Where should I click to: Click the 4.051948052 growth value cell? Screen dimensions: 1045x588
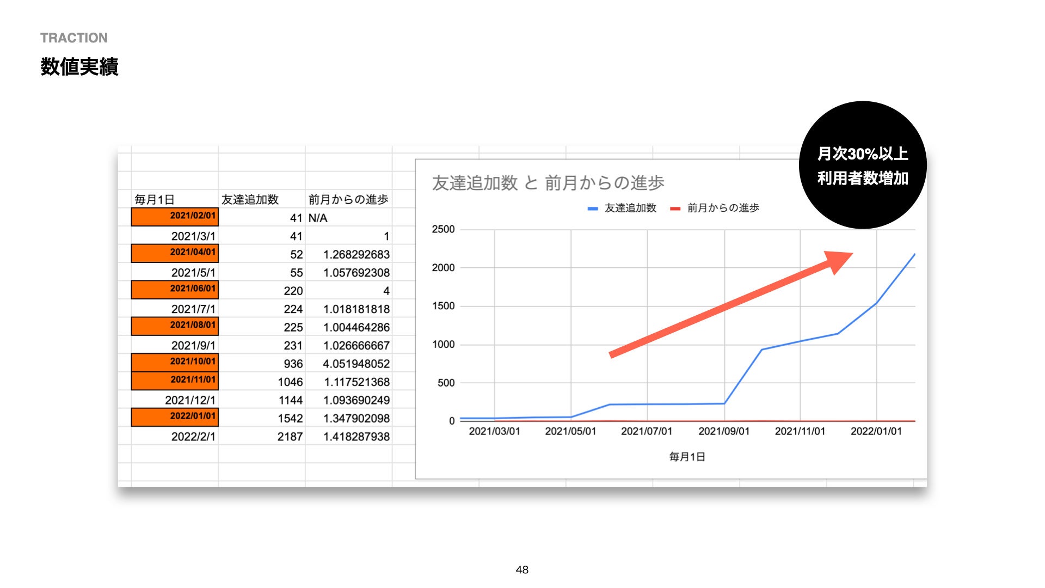(356, 364)
